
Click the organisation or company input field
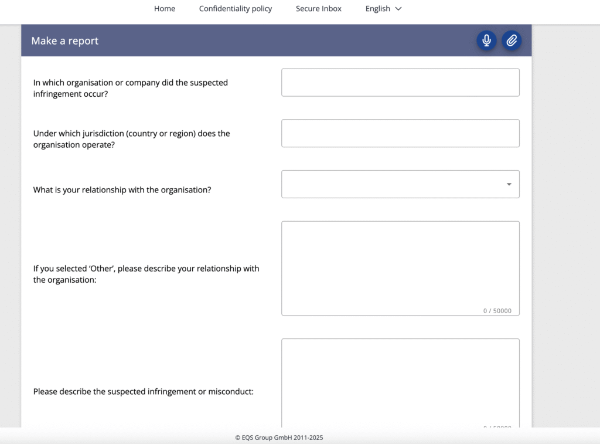point(400,82)
